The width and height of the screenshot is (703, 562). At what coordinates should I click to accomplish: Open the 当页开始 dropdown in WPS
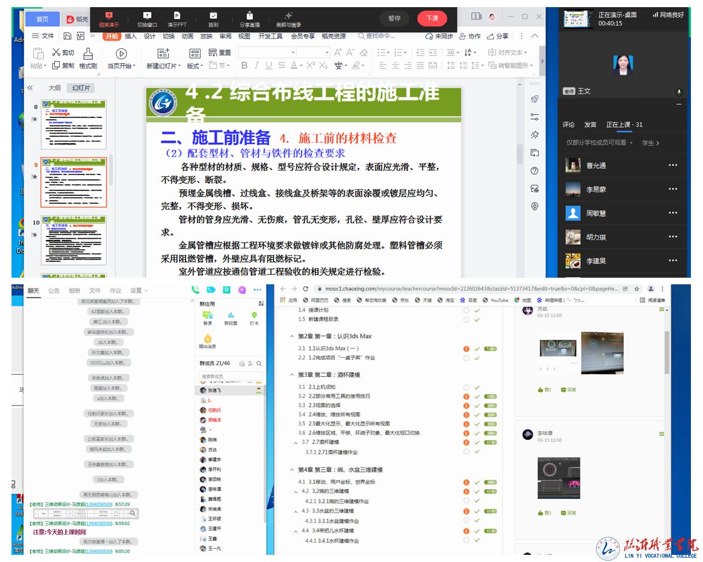[121, 66]
